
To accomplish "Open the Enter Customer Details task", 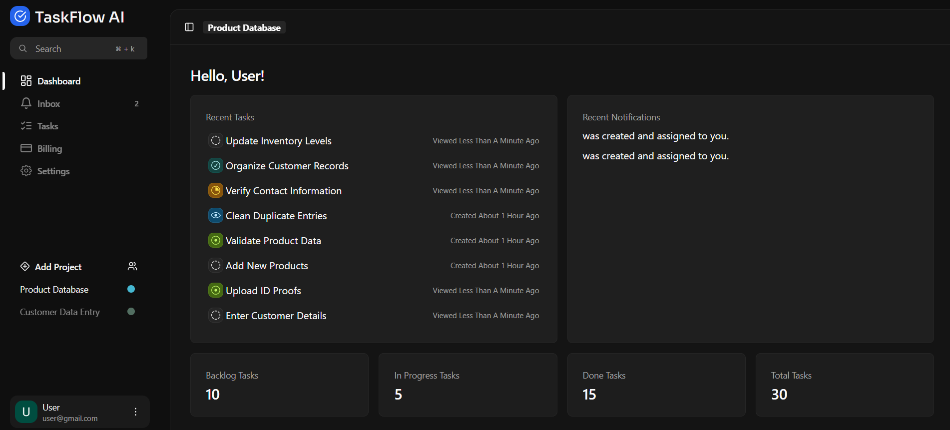I will click(x=276, y=316).
